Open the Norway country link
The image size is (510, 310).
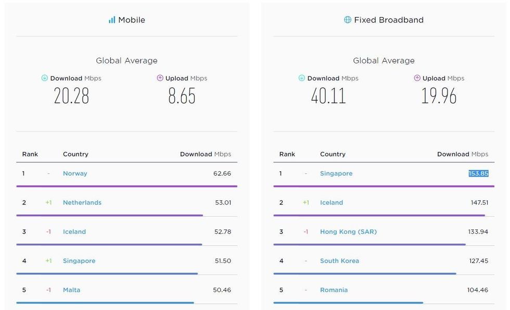75,173
